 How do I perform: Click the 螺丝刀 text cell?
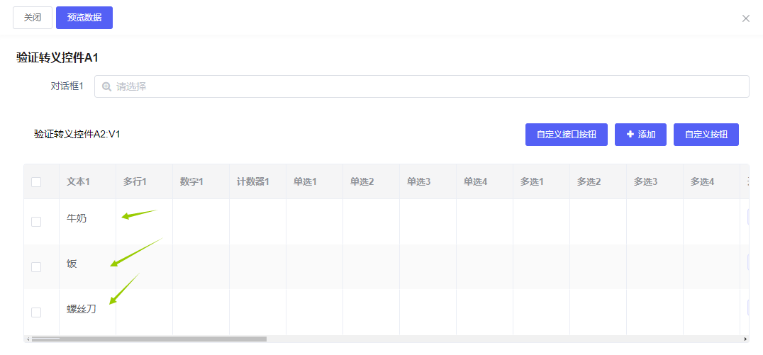pyautogui.click(x=82, y=309)
